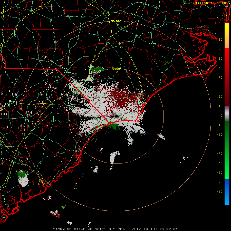This screenshot has width=231, height=231.
Task: Click the "02:01" timestamp in caption
Action: click(x=172, y=229)
